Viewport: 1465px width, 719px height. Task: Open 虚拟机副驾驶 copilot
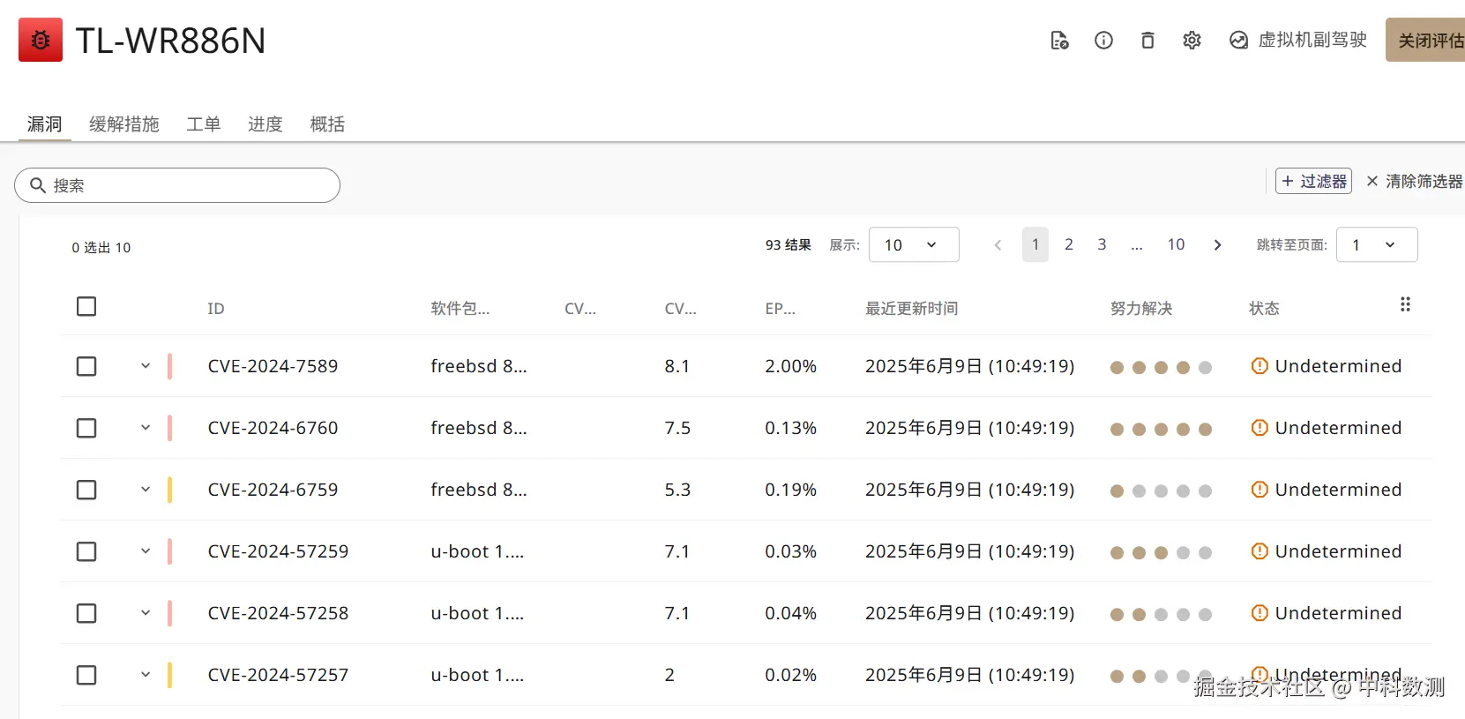pyautogui.click(x=1298, y=40)
